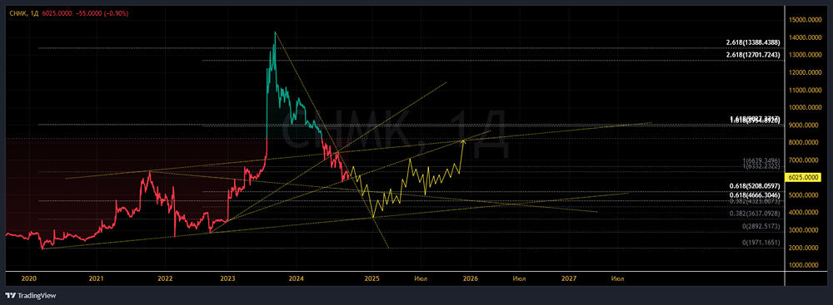
Task: Select the 2.618(13388.4388) Fibonacci level label
Action: (x=754, y=43)
